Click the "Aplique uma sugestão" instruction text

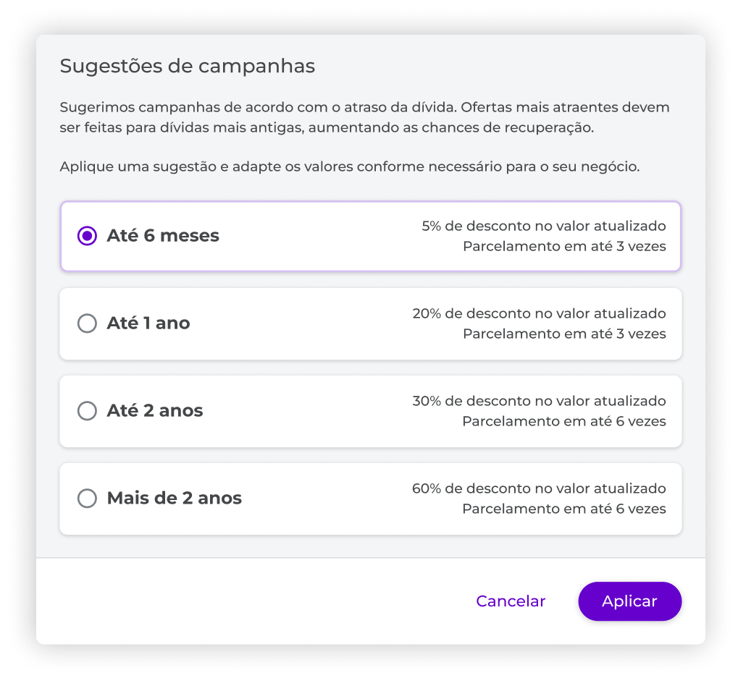point(350,167)
